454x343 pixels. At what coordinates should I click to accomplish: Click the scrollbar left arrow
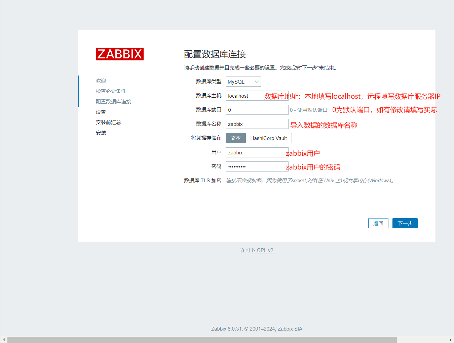(4, 340)
